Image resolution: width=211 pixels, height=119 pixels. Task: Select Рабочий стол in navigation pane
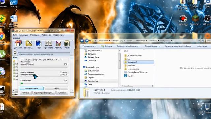91,67
